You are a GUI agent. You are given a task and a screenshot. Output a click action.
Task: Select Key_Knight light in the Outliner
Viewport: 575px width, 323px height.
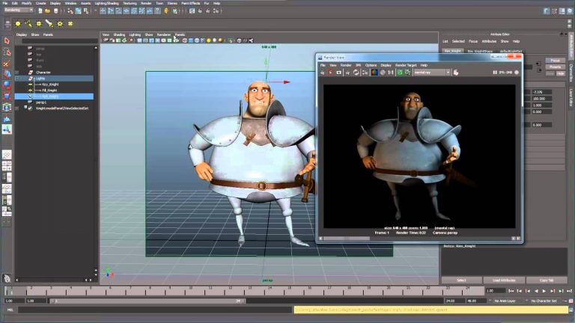(x=50, y=84)
